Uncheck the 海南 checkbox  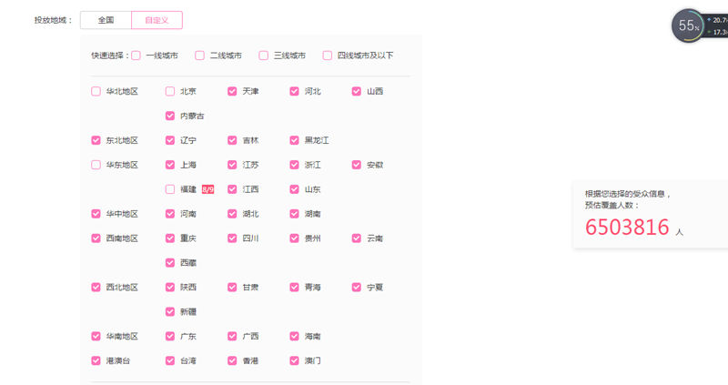click(294, 336)
